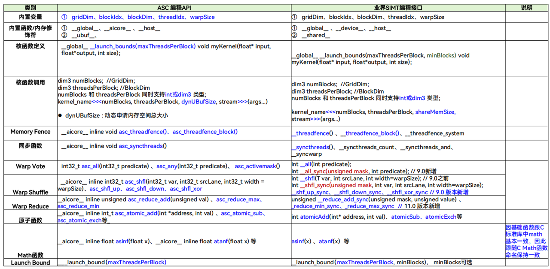Image resolution: width=550 pixels, height=269 pixels.
Task: Click the Memory Fence row label
Action: 30,132
